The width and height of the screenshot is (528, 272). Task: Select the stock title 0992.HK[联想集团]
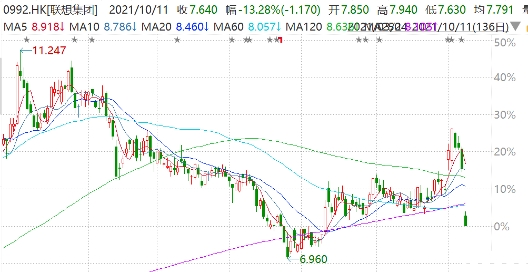pos(51,10)
